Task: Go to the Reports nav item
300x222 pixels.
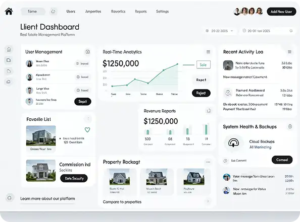Action: (141, 12)
